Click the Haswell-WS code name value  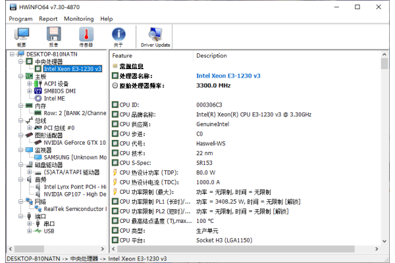(211, 143)
